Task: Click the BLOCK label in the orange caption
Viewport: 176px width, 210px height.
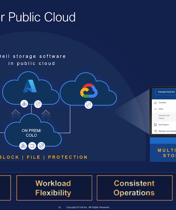Action: point(10,157)
